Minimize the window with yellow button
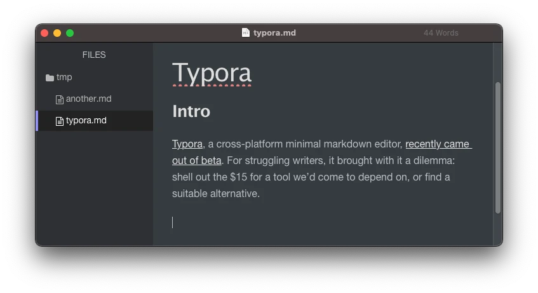 point(57,33)
